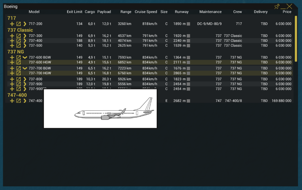Pin the Boeing window with the pin icon
The image size is (302, 190).
tap(277, 6)
